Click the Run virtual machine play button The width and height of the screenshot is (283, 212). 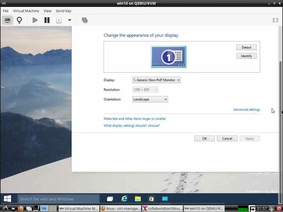click(x=35, y=20)
